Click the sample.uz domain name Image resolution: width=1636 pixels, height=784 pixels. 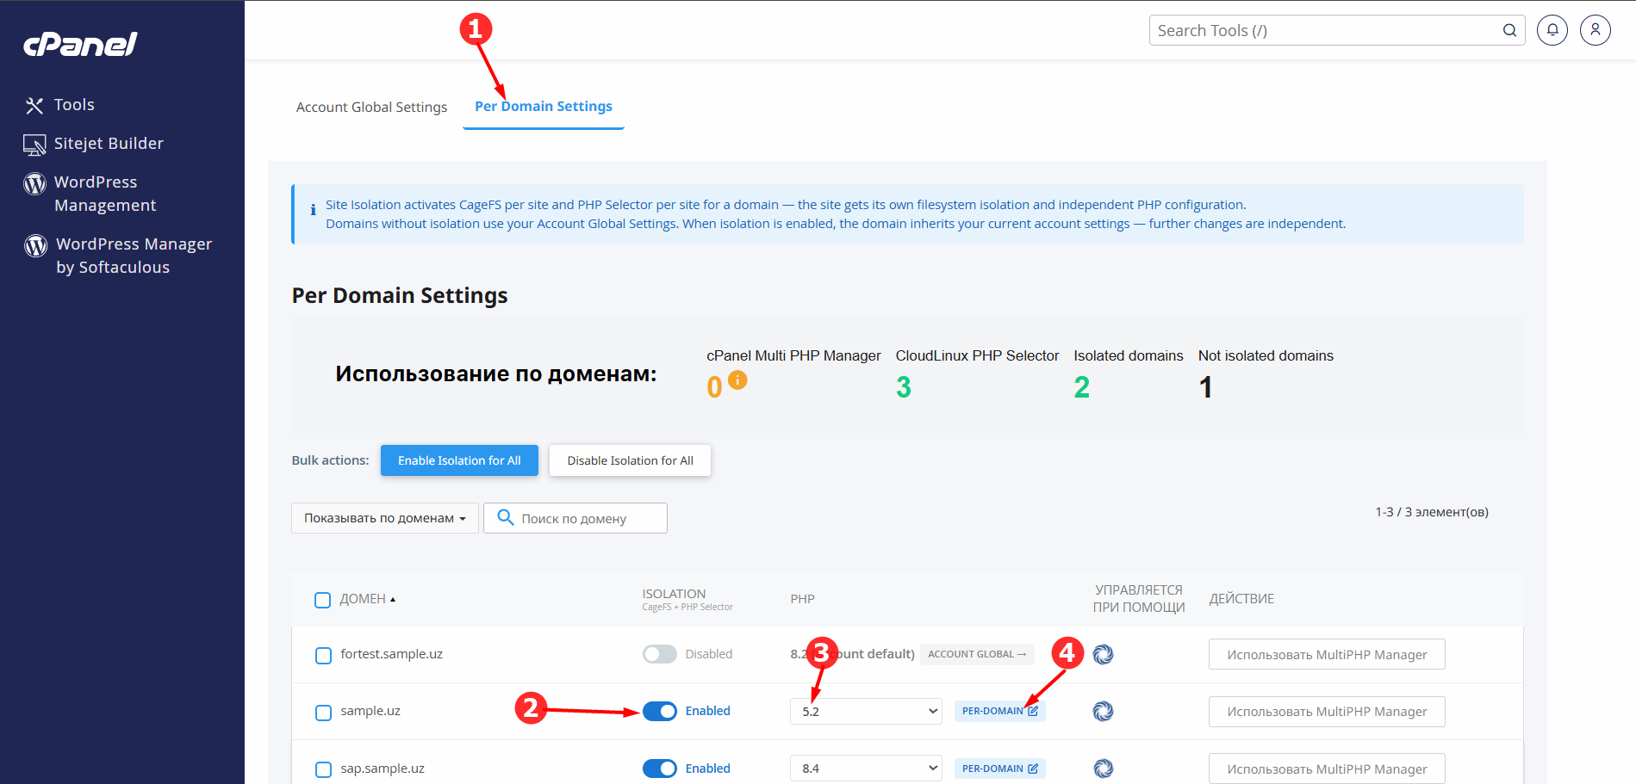click(370, 711)
